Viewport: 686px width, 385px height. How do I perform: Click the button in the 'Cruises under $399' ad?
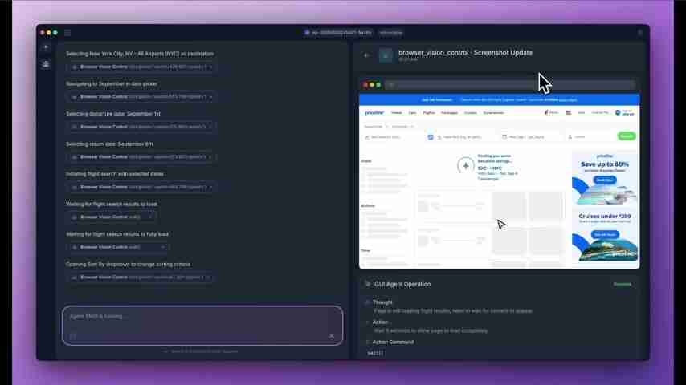coord(605,235)
